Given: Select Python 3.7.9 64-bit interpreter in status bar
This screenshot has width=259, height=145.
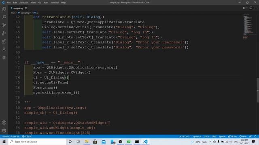Looking at the screenshot, I should click(11, 137).
